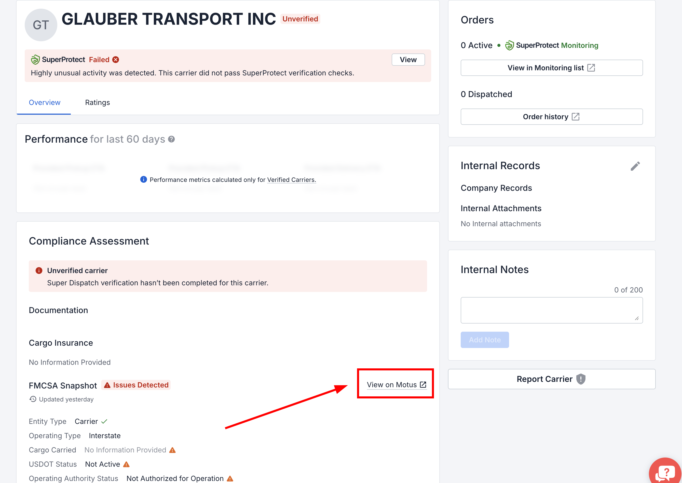Click the warning icon beside Cargo Carried
The image size is (682, 483).
pos(172,450)
